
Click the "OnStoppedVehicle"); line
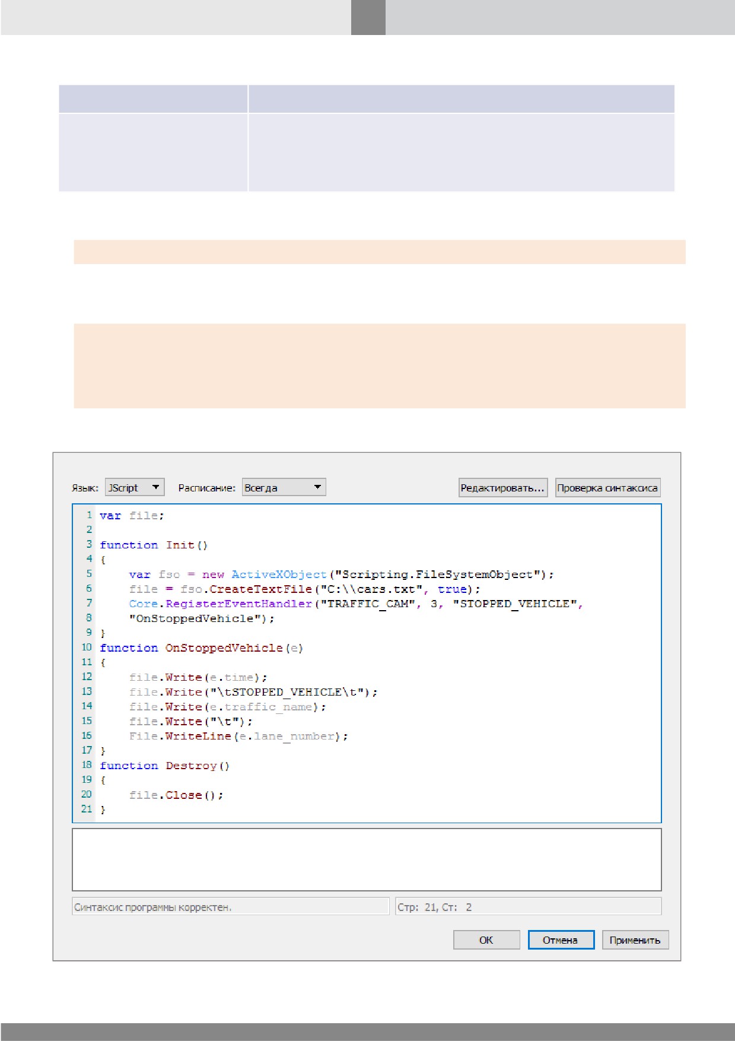click(202, 618)
